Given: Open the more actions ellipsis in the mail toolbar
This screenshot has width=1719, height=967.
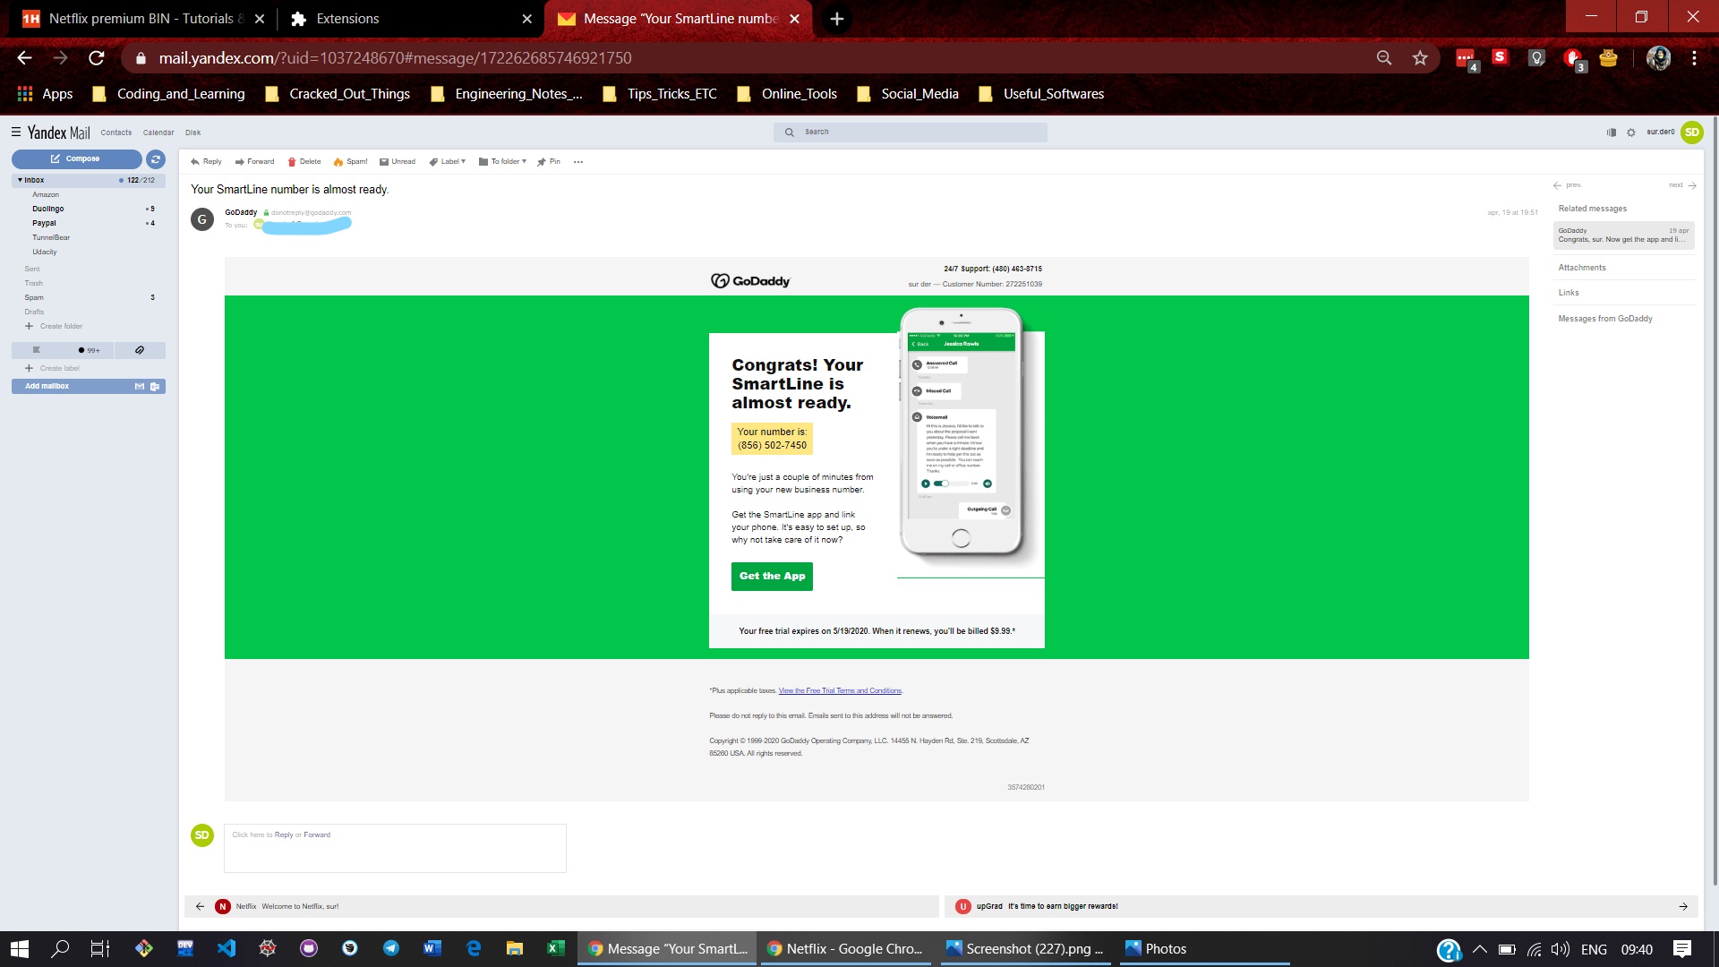Looking at the screenshot, I should 578,162.
